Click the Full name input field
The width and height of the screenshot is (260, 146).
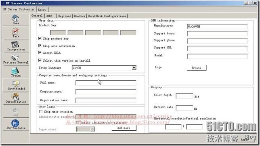pyautogui.click(x=106, y=83)
